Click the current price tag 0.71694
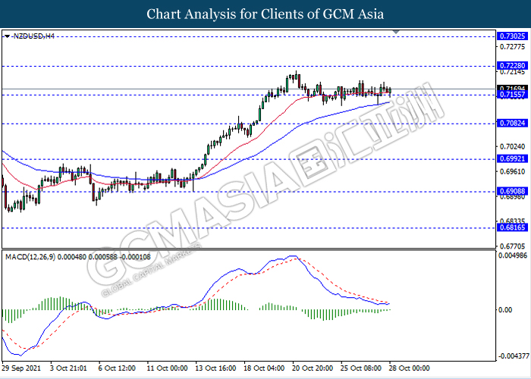The height and width of the screenshot is (379, 531). pos(512,89)
